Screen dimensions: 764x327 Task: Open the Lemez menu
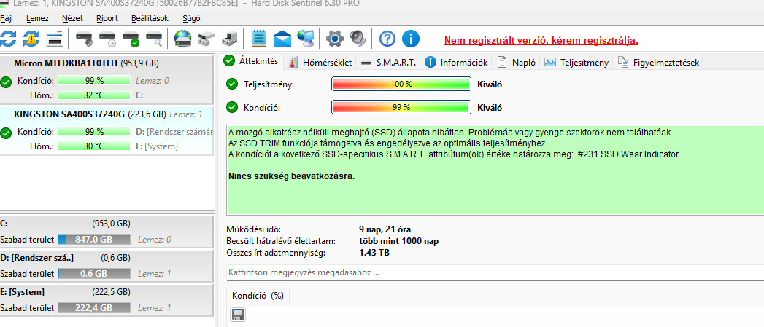[37, 18]
